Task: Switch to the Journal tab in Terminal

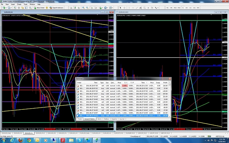Action: [x=122, y=119]
